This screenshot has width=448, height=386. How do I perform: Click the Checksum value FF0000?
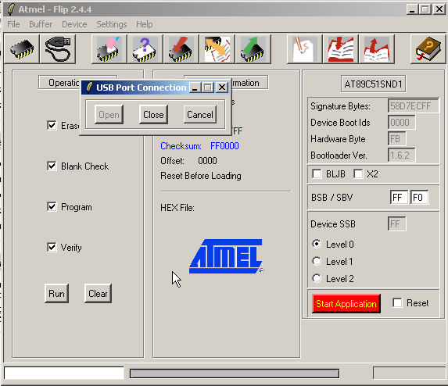pos(224,146)
